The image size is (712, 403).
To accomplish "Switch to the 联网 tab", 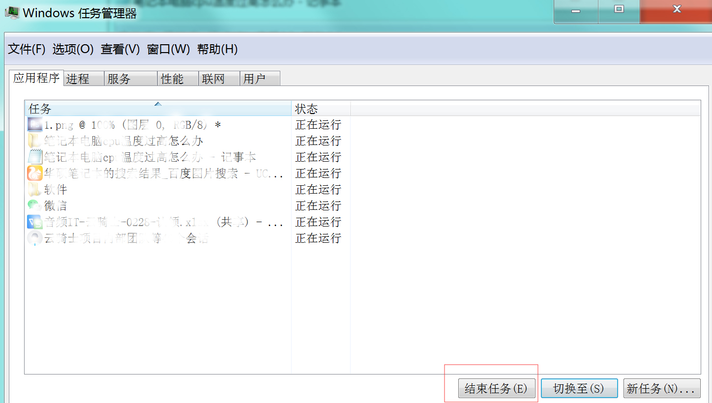I will 219,79.
